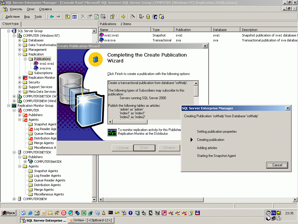Collapse the Replication folder
298x224 pixels.
19,54
